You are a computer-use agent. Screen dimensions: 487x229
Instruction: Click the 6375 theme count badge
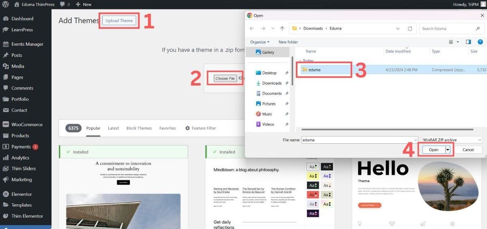pyautogui.click(x=73, y=128)
